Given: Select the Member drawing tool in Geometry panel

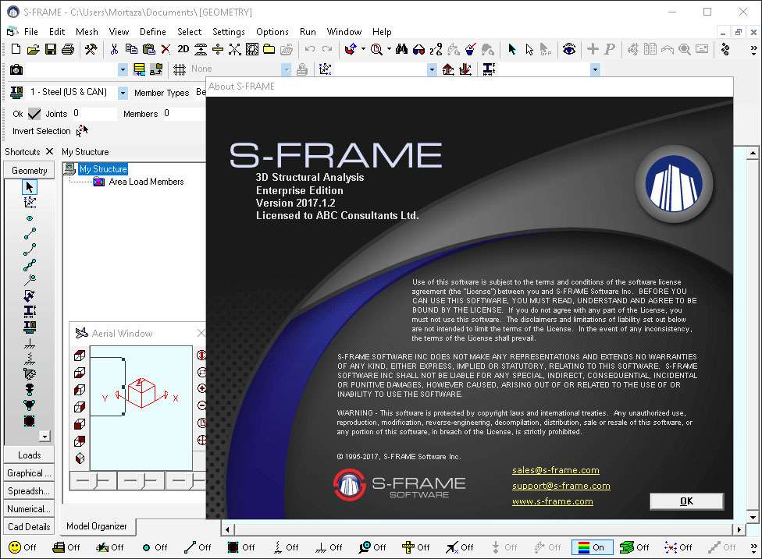Looking at the screenshot, I should click(x=28, y=233).
